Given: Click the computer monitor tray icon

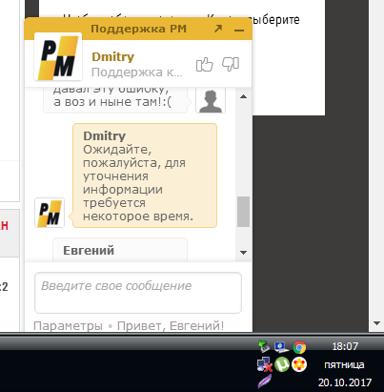Looking at the screenshot, I should click(x=282, y=347).
